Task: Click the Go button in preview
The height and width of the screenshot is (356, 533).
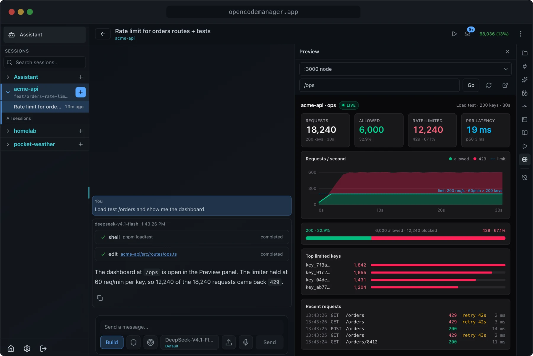Action: 471,85
